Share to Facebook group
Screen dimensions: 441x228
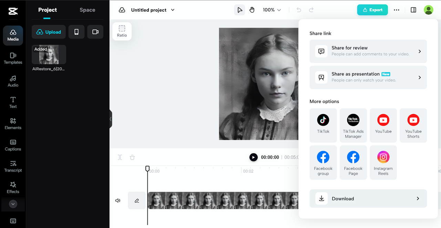point(323,162)
